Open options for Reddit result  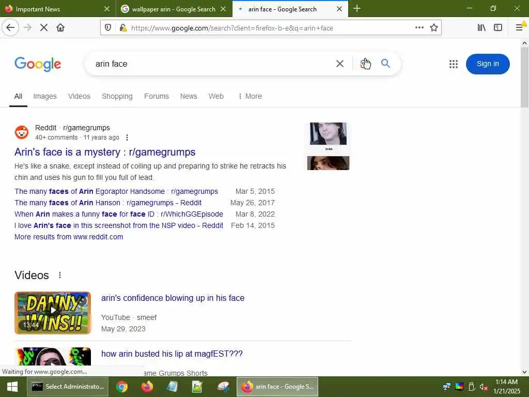click(127, 138)
